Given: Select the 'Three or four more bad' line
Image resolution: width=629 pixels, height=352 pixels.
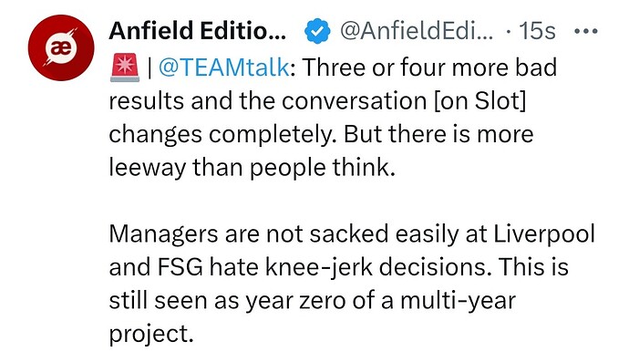Looking at the screenshot, I should coord(429,67).
